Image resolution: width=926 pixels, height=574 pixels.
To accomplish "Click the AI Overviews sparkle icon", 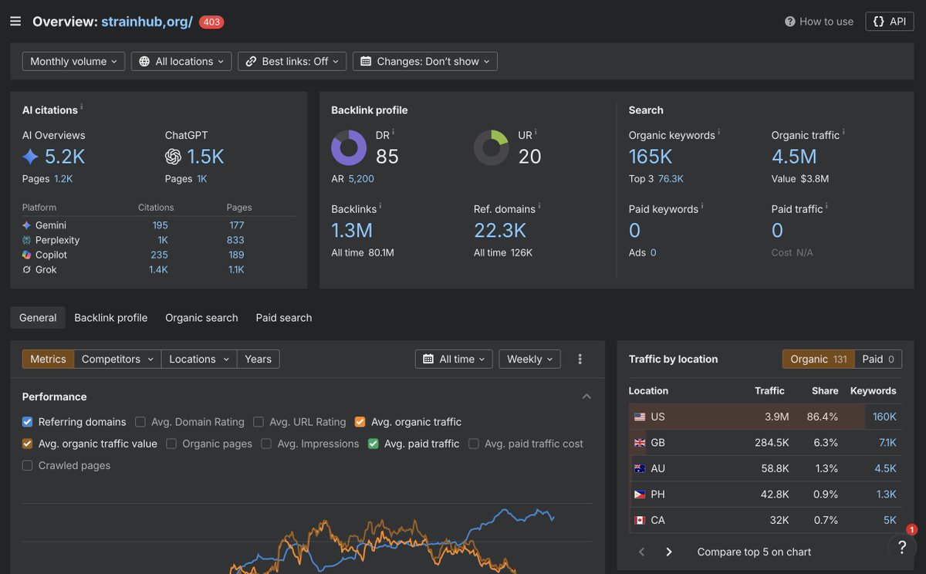I will [x=30, y=157].
